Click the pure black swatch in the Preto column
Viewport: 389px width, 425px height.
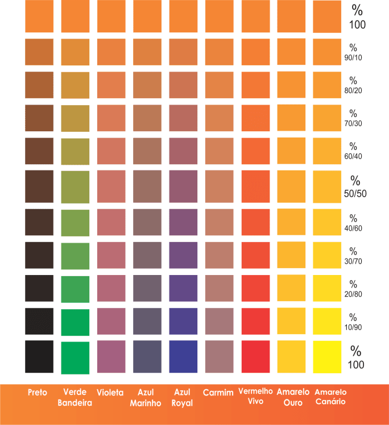(39, 357)
